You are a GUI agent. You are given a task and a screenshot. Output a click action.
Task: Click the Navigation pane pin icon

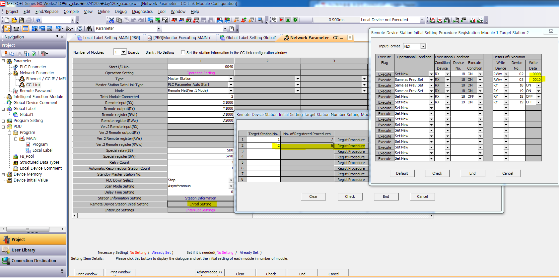(57, 37)
